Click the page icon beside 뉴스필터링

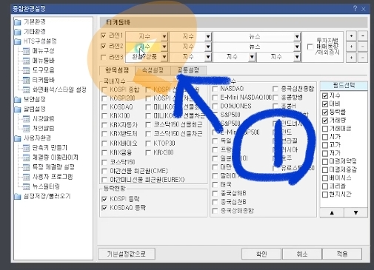pos(26,186)
